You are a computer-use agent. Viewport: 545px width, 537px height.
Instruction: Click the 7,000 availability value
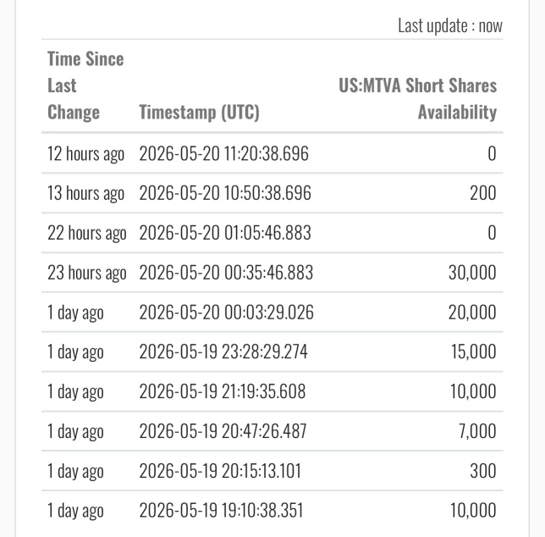477,431
